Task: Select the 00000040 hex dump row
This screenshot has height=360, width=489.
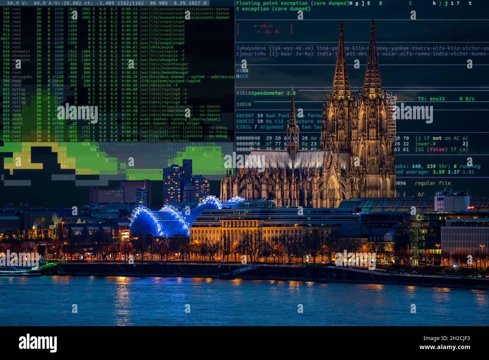Action: (x=352, y=138)
